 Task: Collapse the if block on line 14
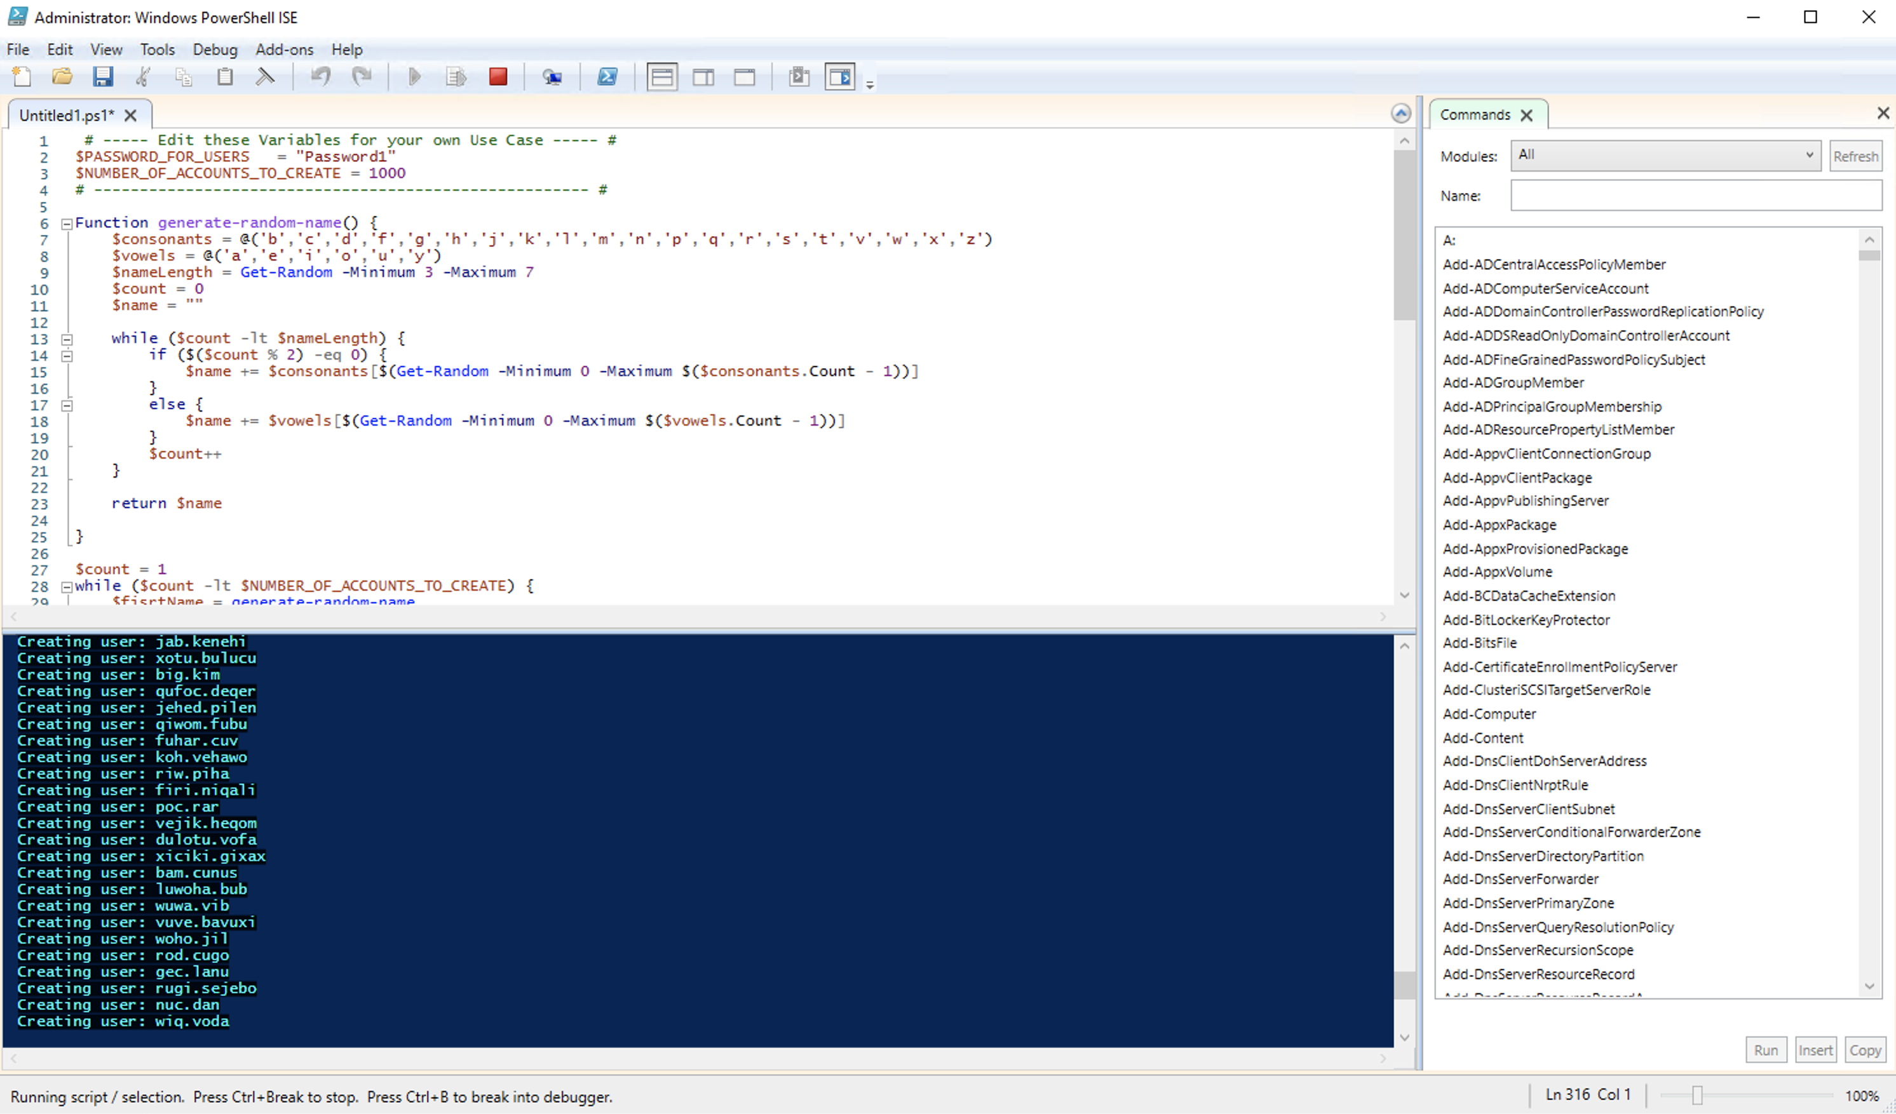pyautogui.click(x=67, y=356)
